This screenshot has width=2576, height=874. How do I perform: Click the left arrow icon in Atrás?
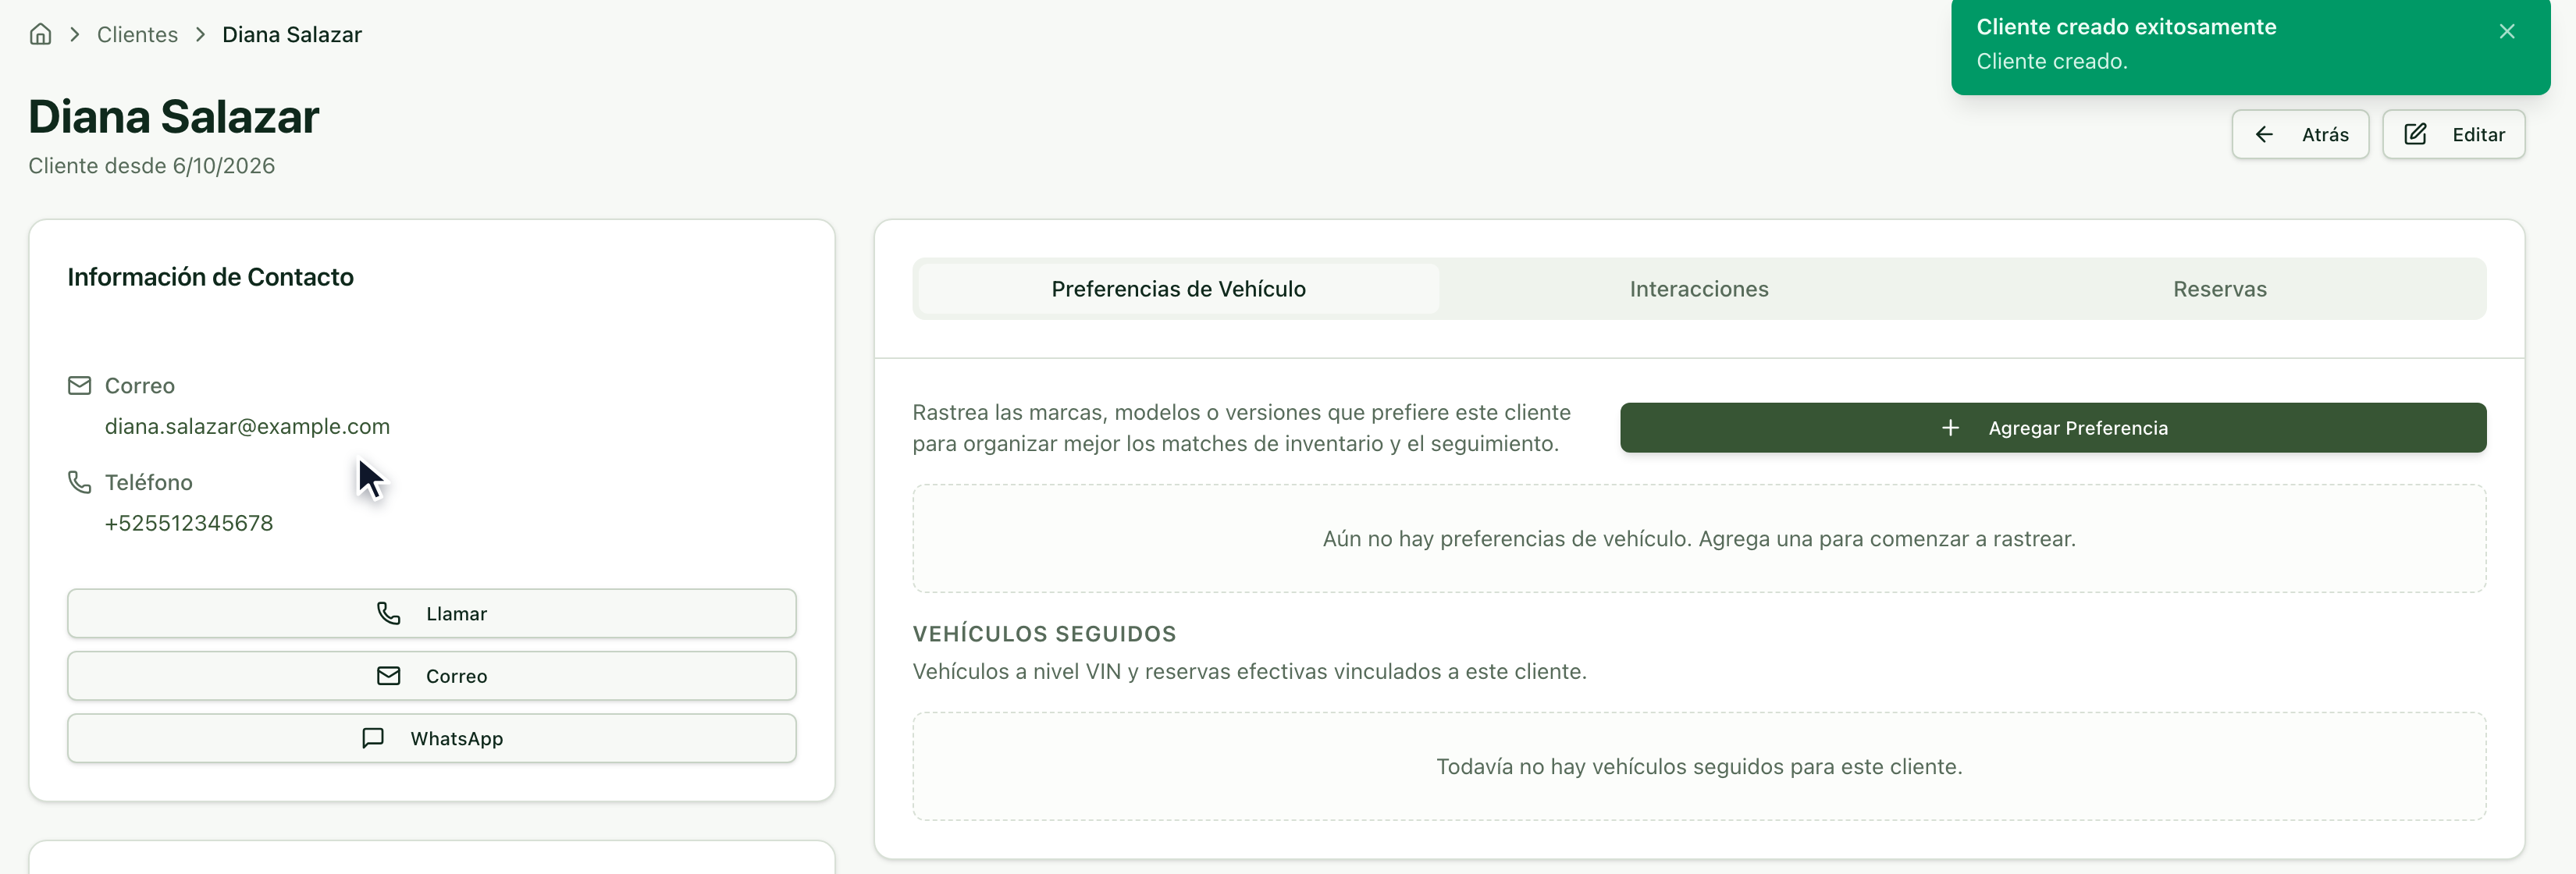point(2264,134)
